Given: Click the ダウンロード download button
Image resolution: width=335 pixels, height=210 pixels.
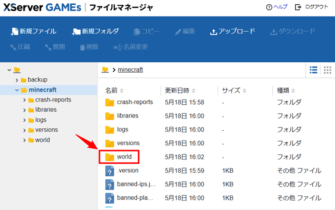Looking at the screenshot, I should [293, 32].
